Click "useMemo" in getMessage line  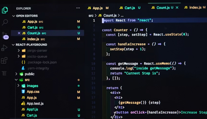pyautogui.click(x=163, y=63)
